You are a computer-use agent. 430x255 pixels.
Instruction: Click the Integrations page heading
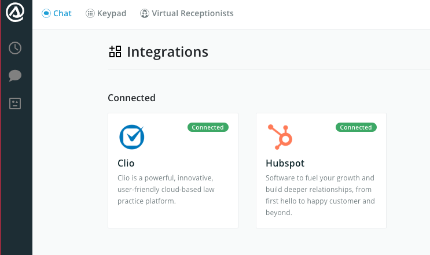167,52
